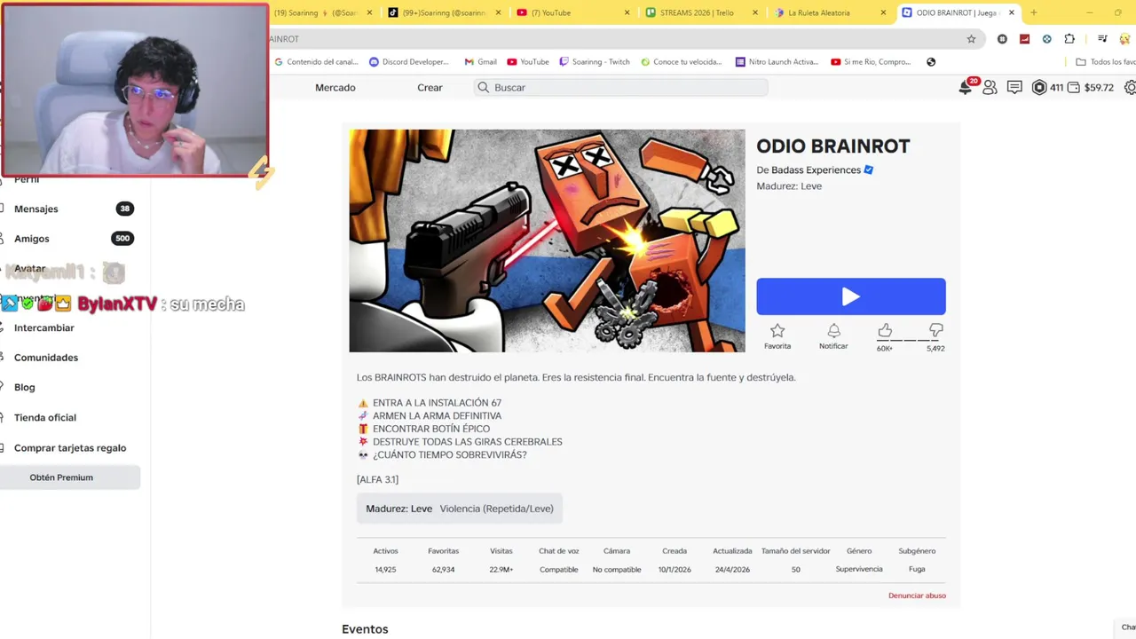
Task: Open Comprar tarjetas regalo in sidebar
Action: click(x=70, y=448)
